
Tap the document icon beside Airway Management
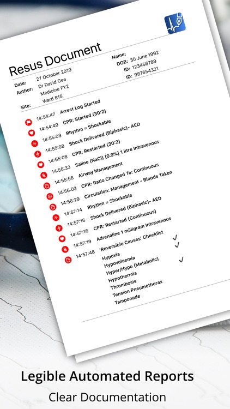tap(47, 186)
